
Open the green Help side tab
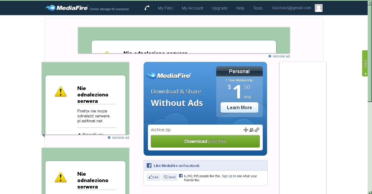coord(365,63)
